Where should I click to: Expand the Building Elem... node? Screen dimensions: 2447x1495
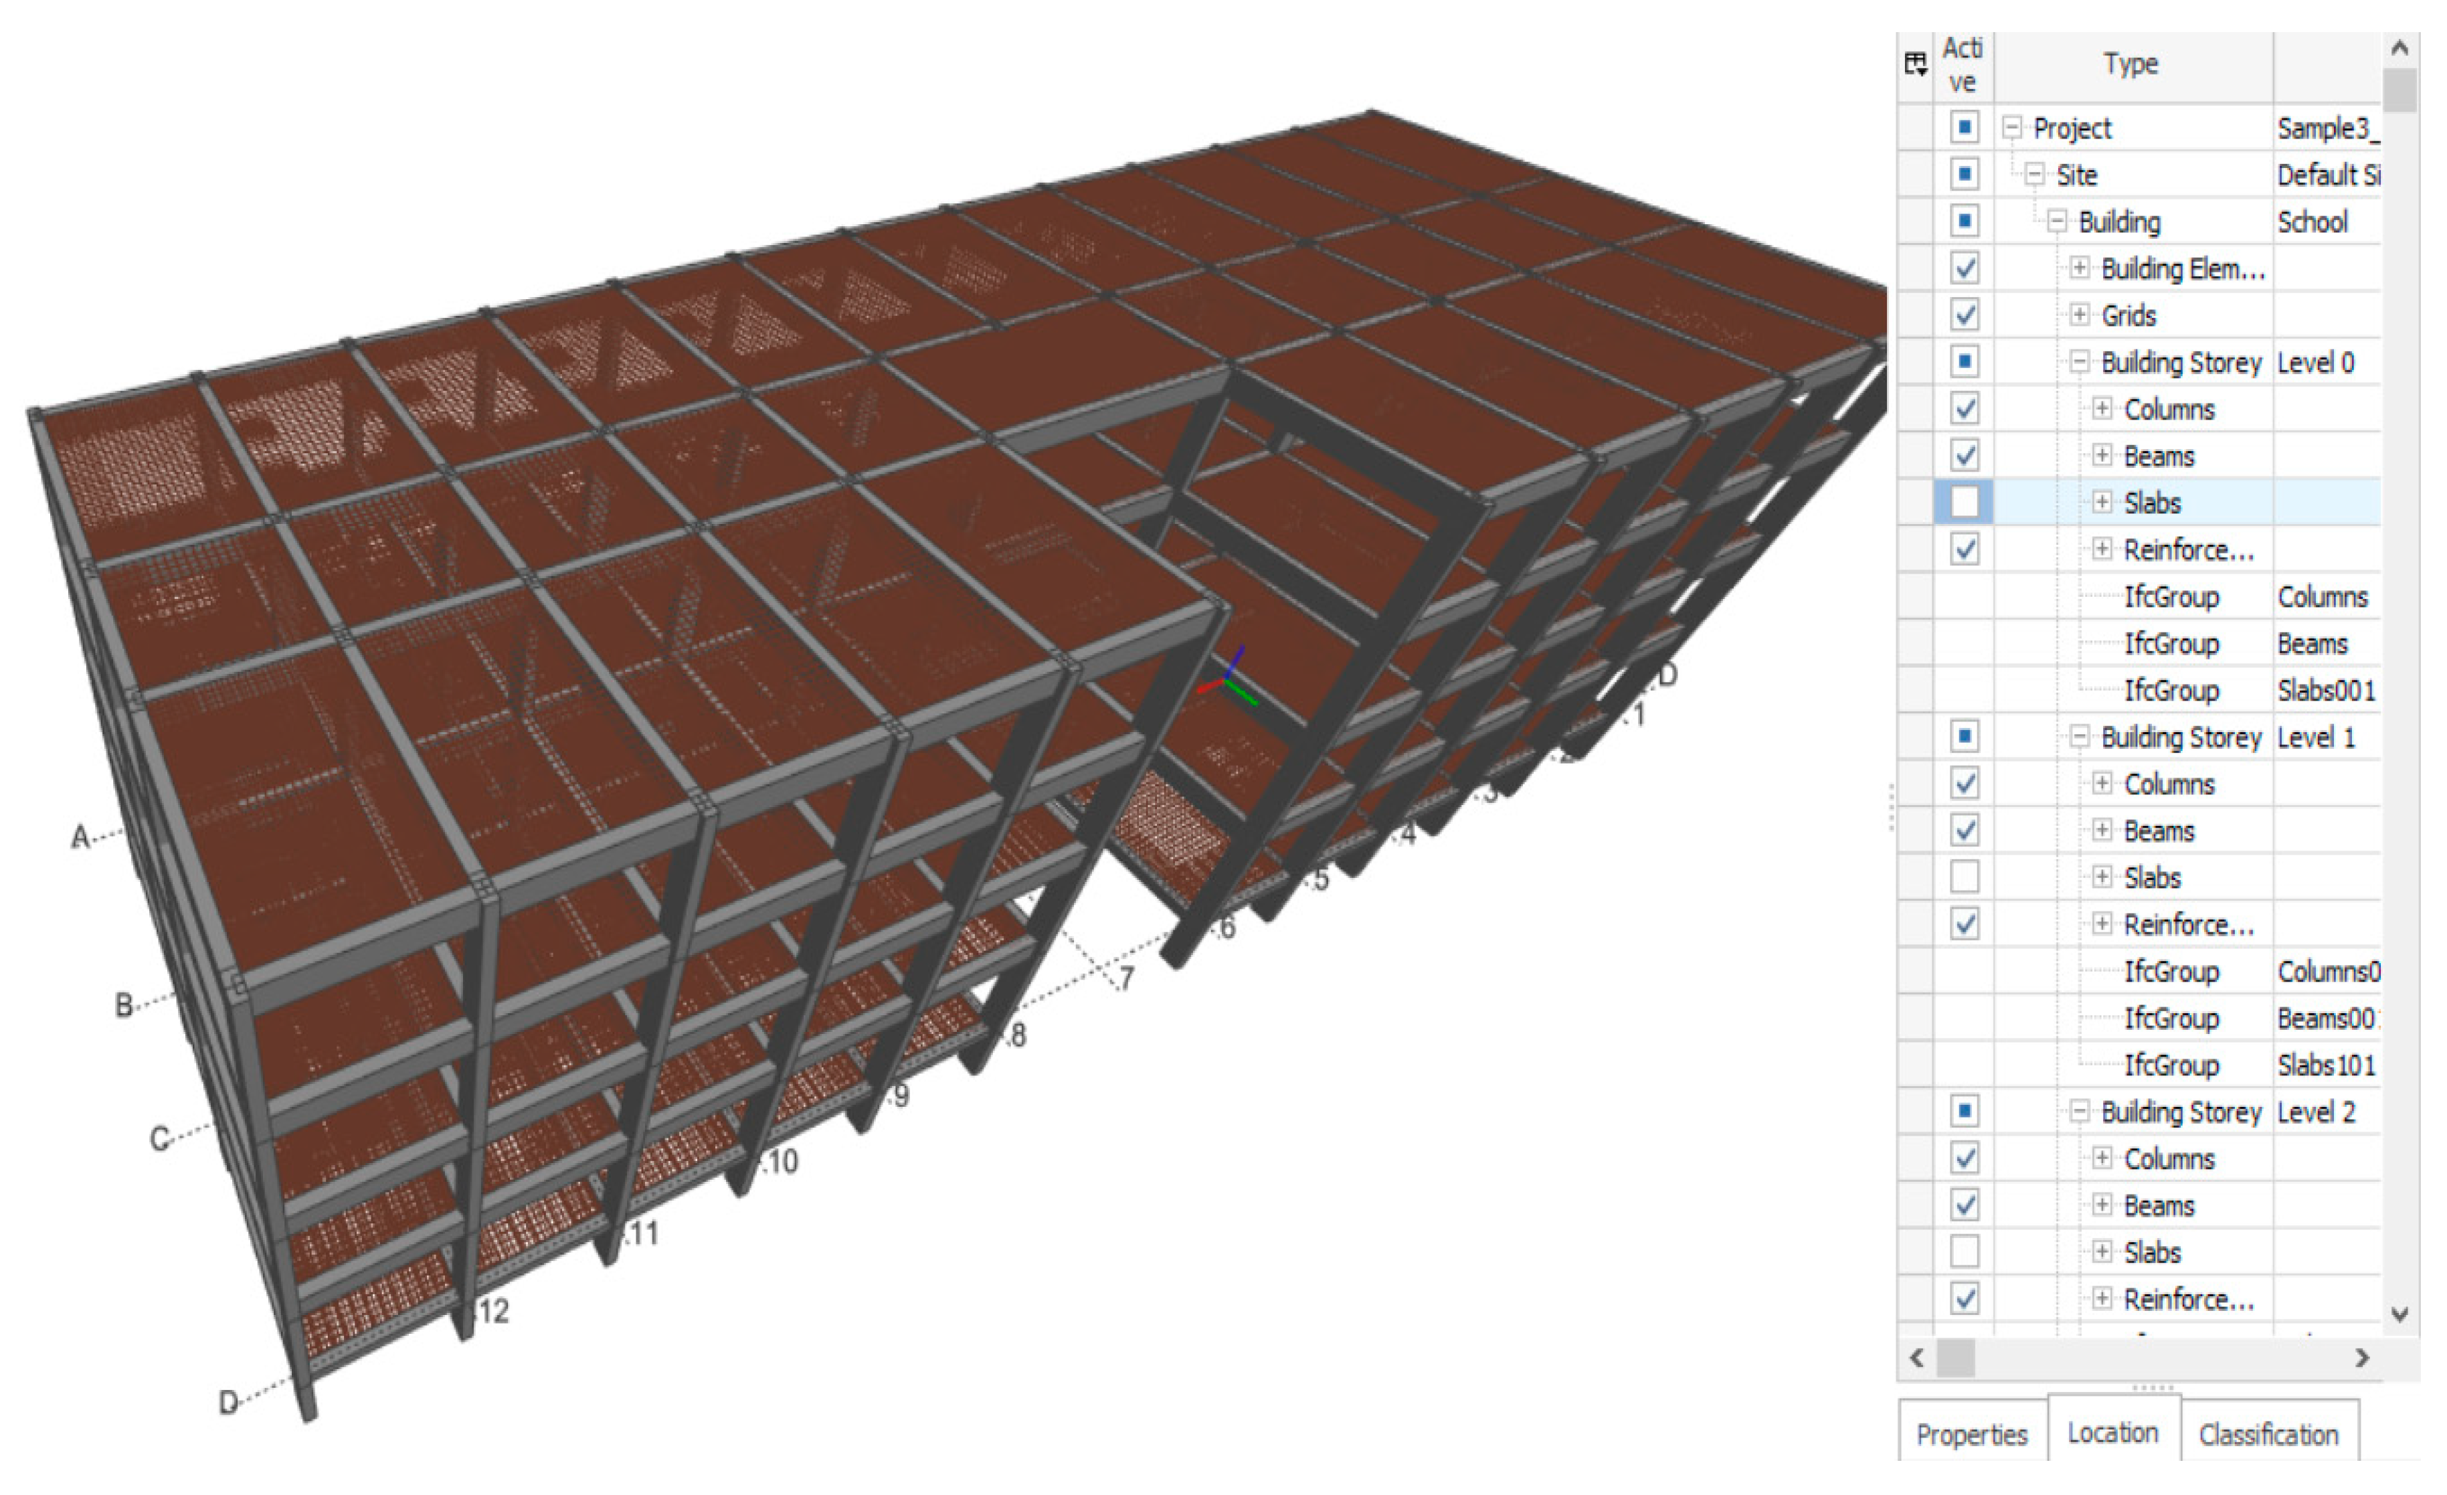(2078, 268)
